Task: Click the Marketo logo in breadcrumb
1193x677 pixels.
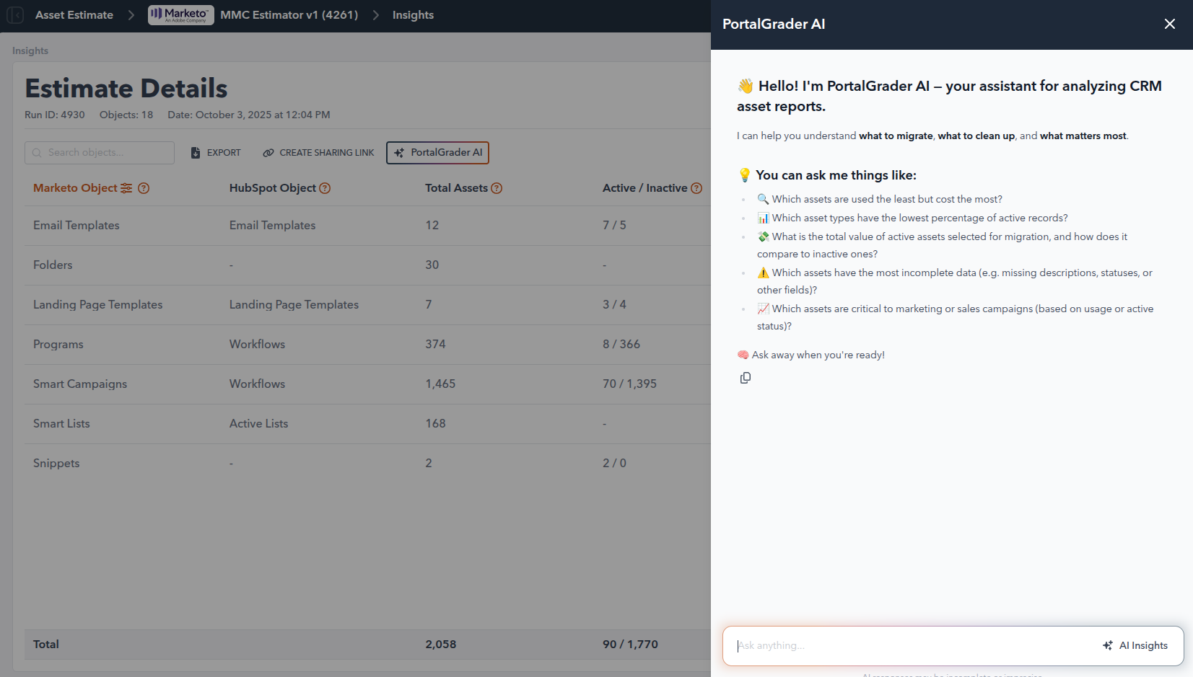Action: click(x=180, y=15)
